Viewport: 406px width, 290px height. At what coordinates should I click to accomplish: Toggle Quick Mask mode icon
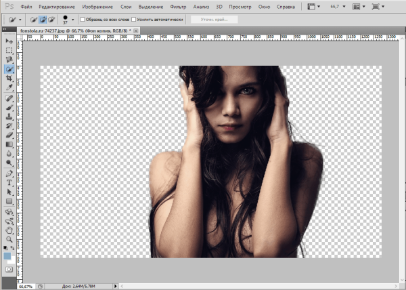tap(9, 269)
